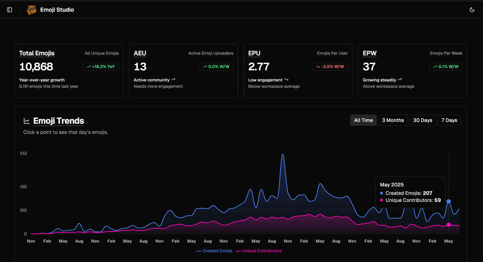483x262 pixels.
Task: Click the Emoji Studio mascot logo
Action: click(x=32, y=10)
